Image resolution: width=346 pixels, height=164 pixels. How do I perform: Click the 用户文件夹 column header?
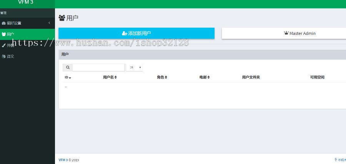point(251,77)
